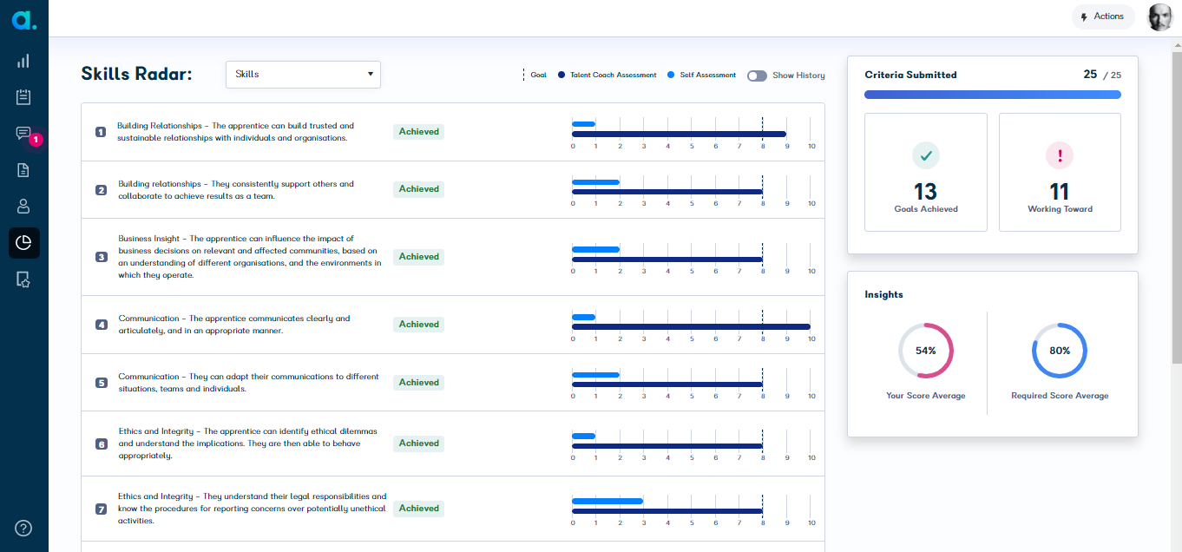Open the documents sidebar icon
This screenshot has height=552, width=1182.
[23, 169]
